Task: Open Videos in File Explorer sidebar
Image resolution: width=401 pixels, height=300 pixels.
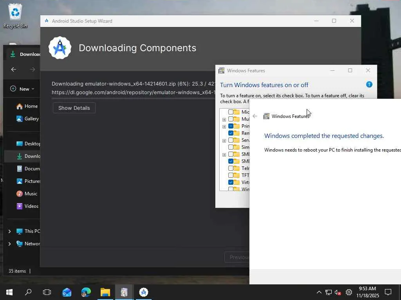Action: [x=27, y=206]
